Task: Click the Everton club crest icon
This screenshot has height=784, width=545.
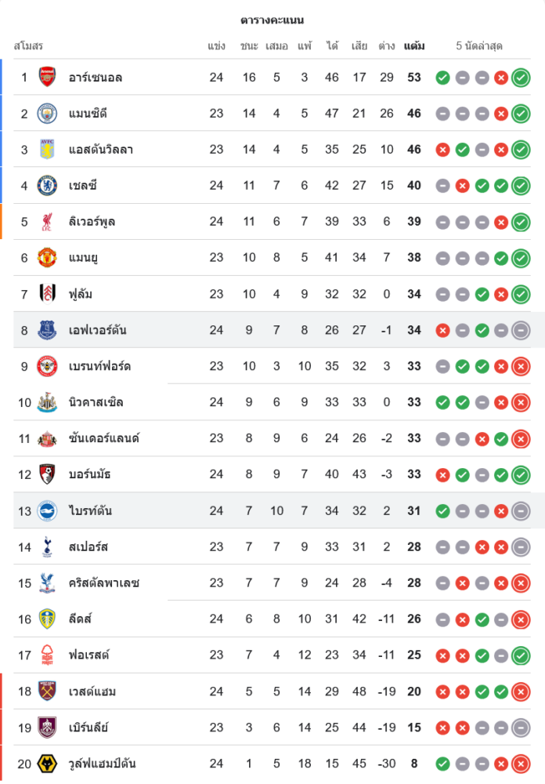Action: click(x=48, y=330)
